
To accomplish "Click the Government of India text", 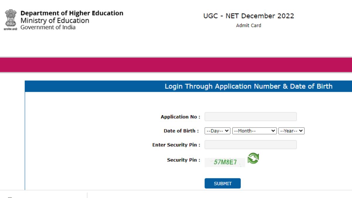I will point(48,27).
